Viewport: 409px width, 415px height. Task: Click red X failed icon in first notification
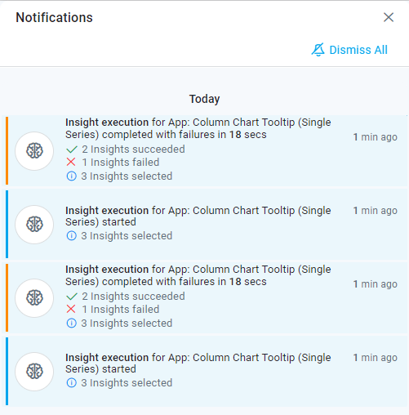[x=71, y=162]
